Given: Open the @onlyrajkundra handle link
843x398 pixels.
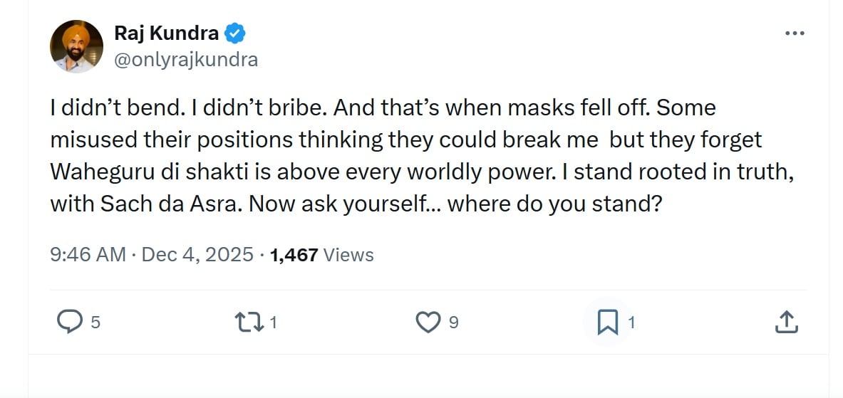Looking at the screenshot, I should click(186, 59).
